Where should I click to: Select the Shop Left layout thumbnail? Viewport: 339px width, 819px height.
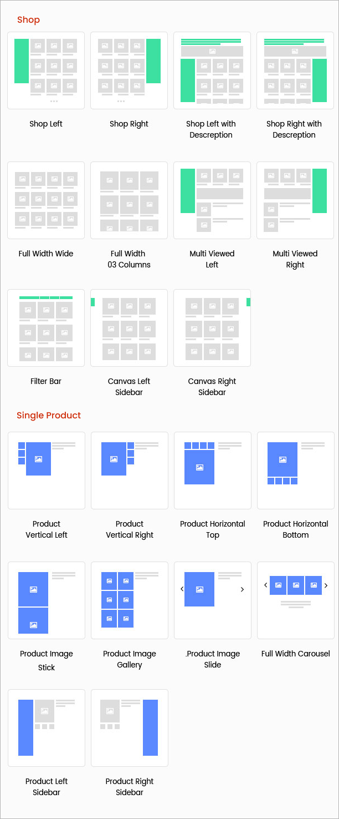[46, 70]
